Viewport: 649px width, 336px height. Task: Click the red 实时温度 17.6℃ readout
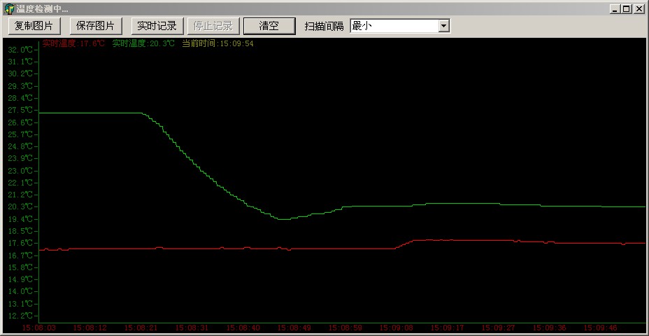(73, 43)
